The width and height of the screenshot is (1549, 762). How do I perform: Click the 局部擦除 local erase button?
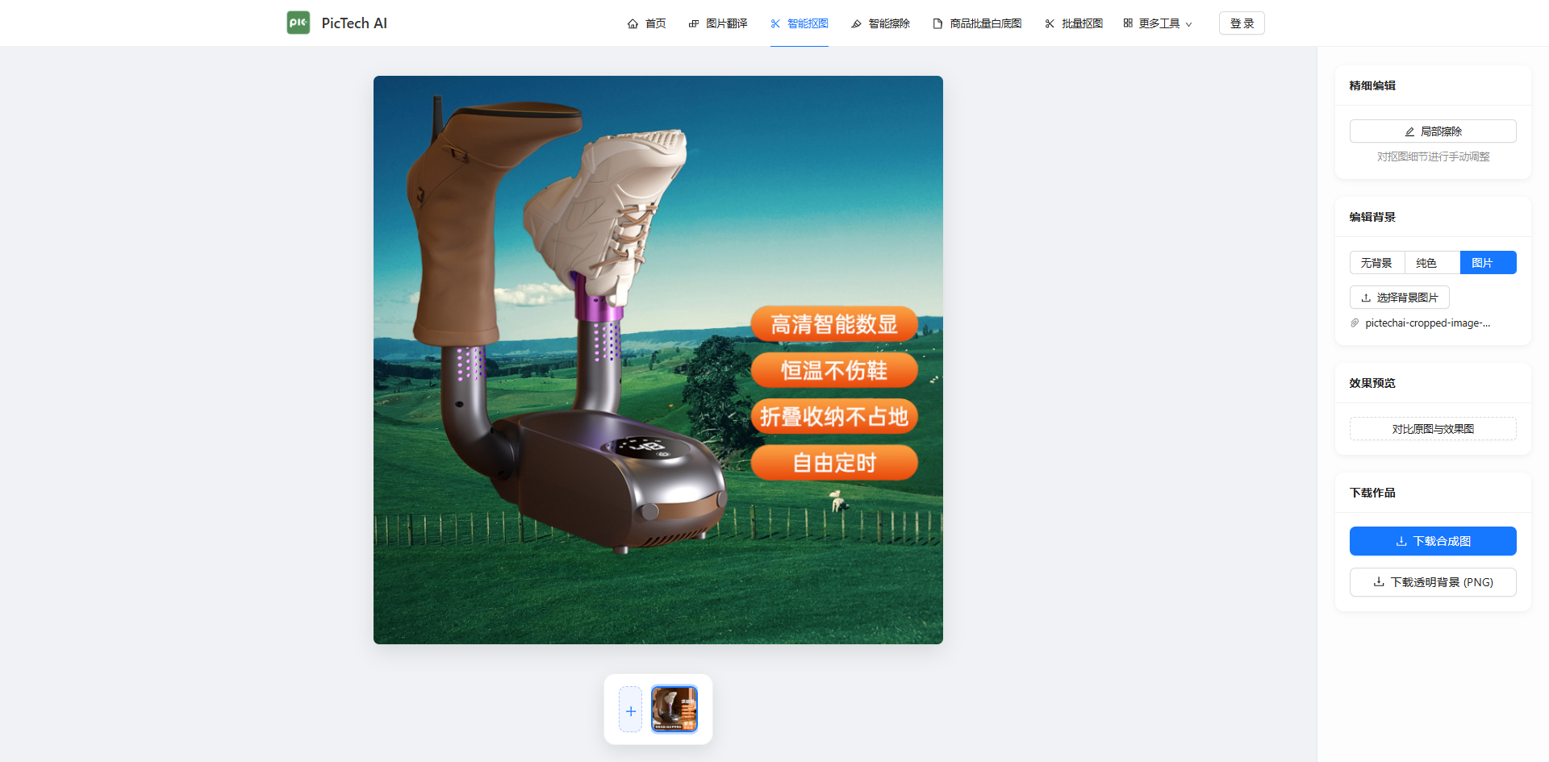1433,131
